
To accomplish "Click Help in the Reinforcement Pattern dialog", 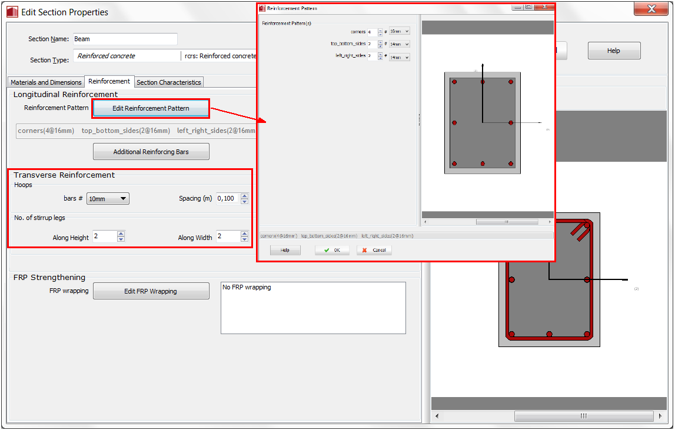I will pos(285,250).
